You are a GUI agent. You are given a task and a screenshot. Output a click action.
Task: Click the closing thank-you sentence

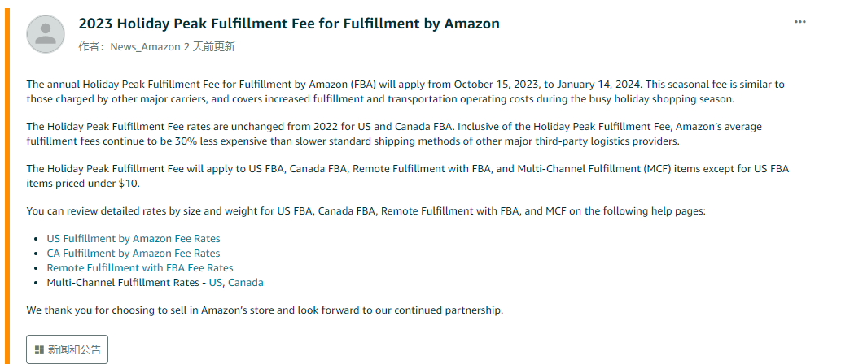[x=265, y=310]
